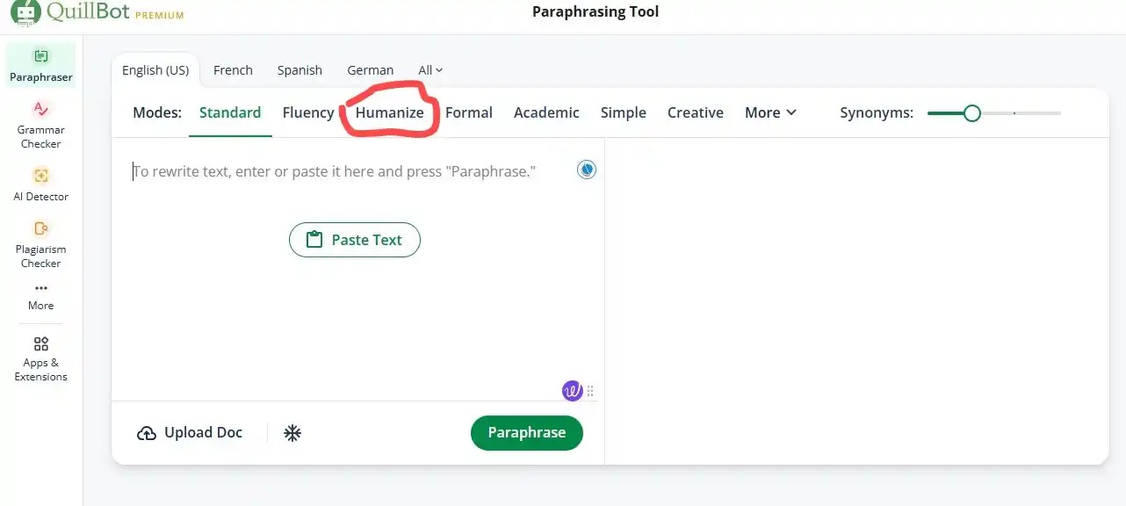Select the Academic mode
This screenshot has height=506, width=1126.
[x=546, y=112]
